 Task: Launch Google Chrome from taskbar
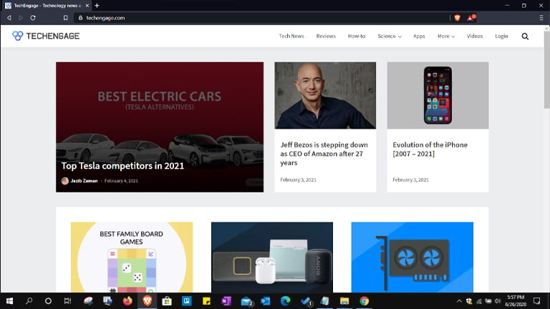pyautogui.click(x=364, y=301)
